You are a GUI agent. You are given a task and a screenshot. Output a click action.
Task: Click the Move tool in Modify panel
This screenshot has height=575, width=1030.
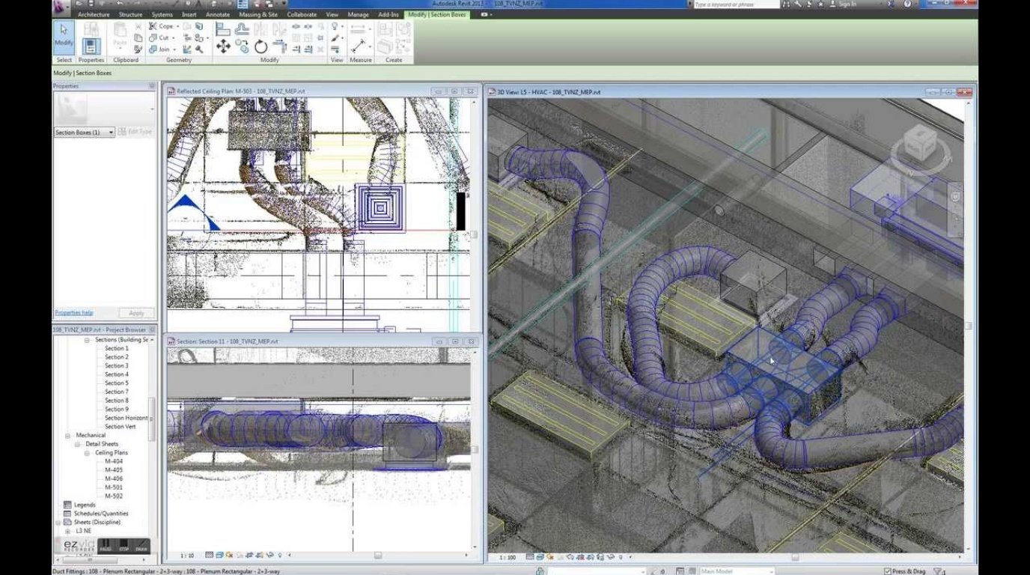pos(223,46)
